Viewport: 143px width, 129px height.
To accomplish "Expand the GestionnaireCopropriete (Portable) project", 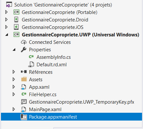I will tap(7, 12).
